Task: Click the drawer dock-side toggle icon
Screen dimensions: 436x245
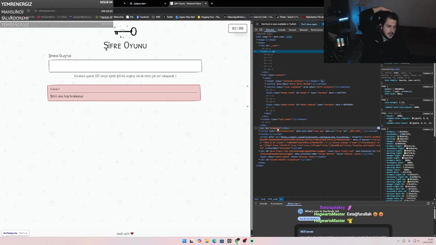Action: (428, 203)
